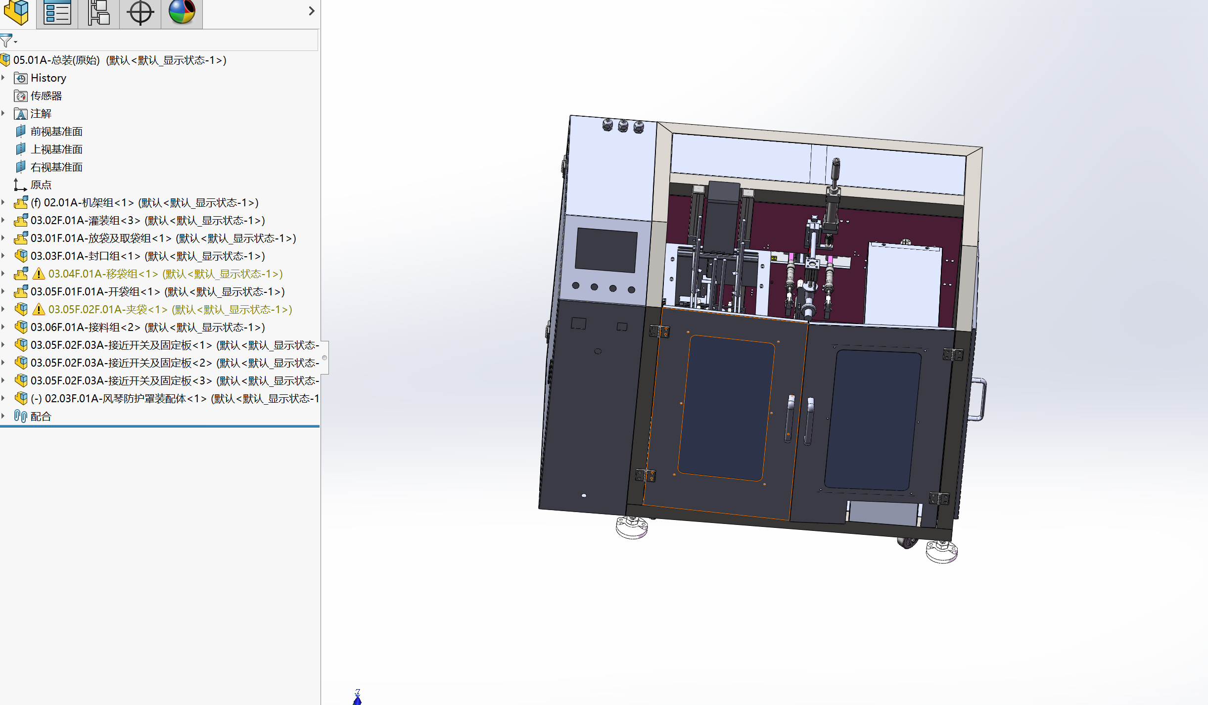
Task: Open the DimXpertManager crosshair tab
Action: click(x=140, y=12)
